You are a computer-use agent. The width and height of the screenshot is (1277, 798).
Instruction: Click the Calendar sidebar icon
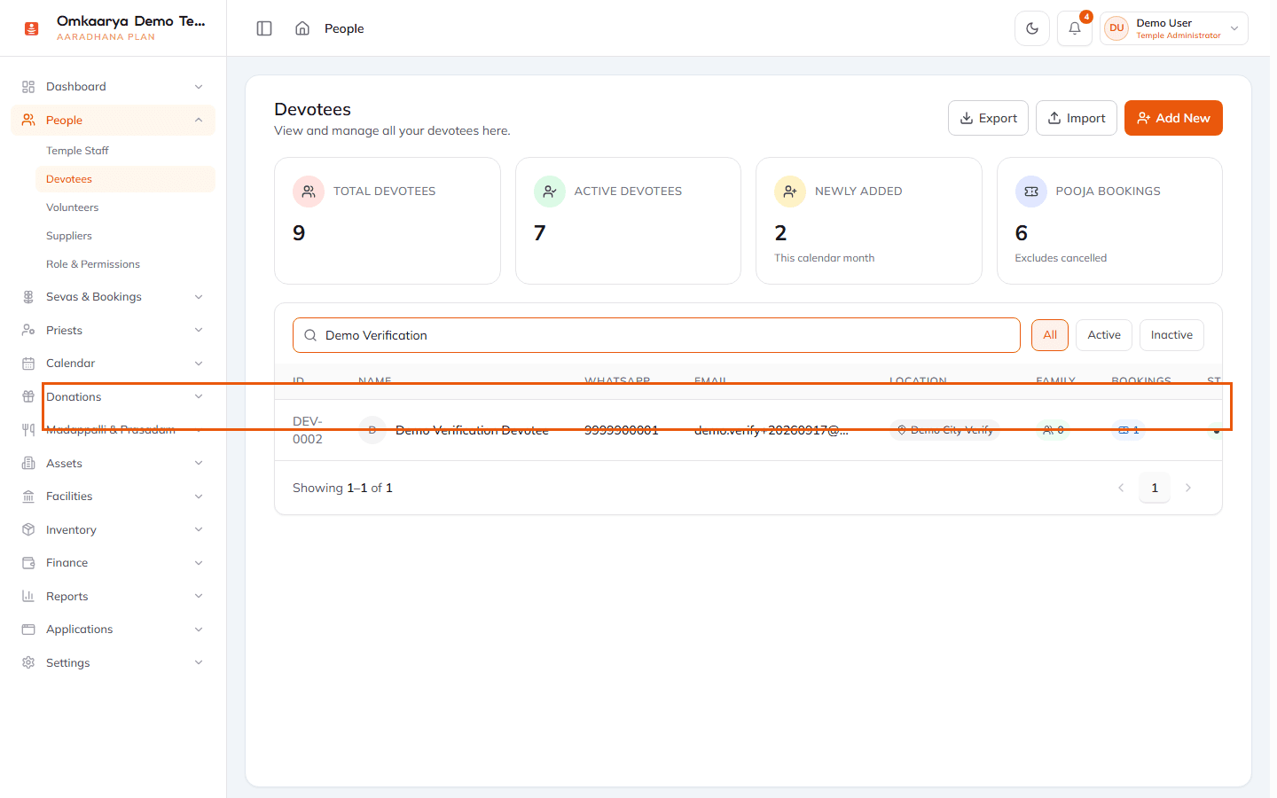click(x=28, y=364)
